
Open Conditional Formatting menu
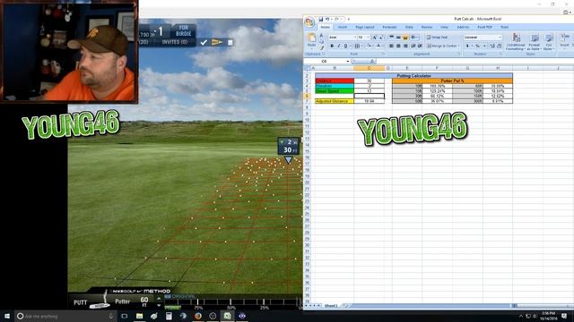point(516,42)
